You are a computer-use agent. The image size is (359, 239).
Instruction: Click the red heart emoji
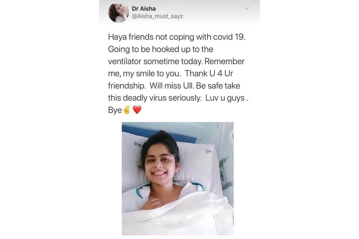point(136,111)
